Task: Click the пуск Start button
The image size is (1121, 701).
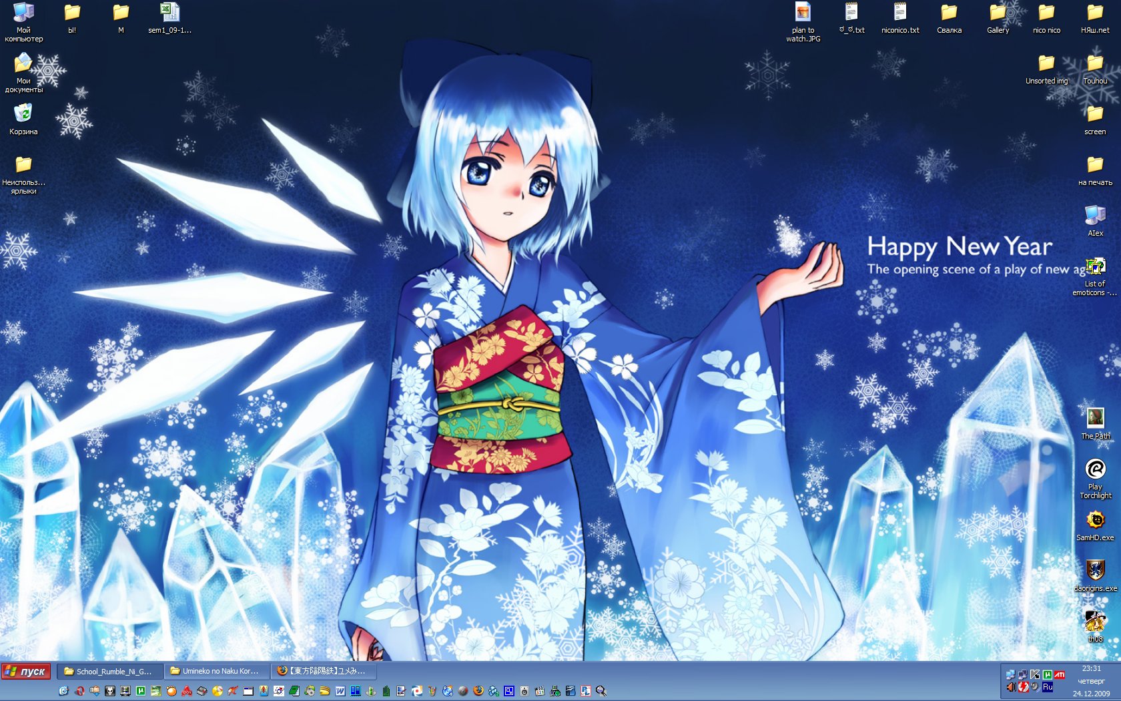Action: [x=26, y=671]
